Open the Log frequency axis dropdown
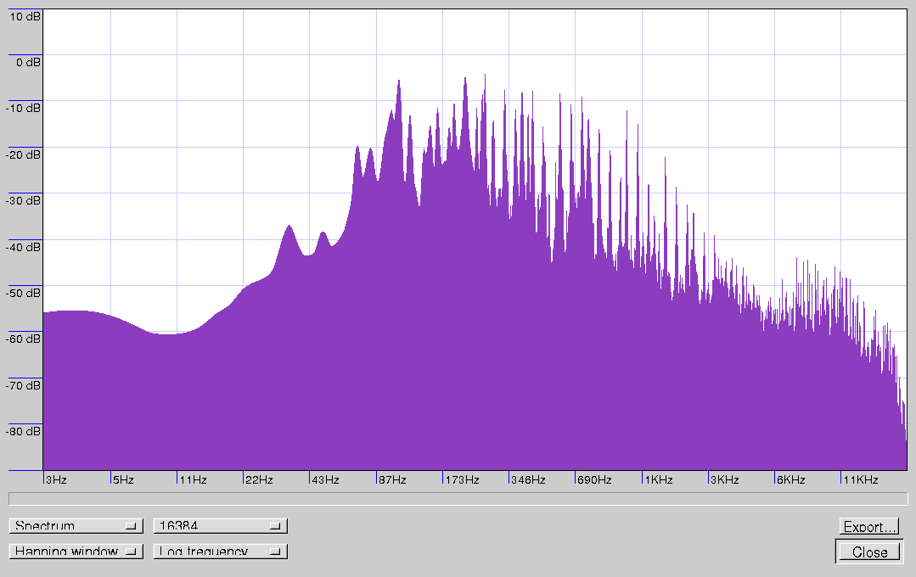Viewport: 916px width, 577px height. [x=220, y=552]
